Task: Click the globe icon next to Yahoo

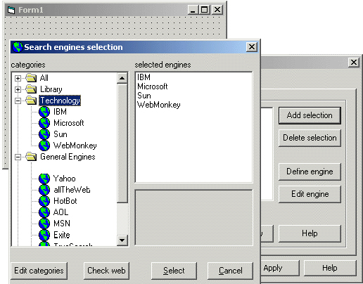Action: pos(44,179)
